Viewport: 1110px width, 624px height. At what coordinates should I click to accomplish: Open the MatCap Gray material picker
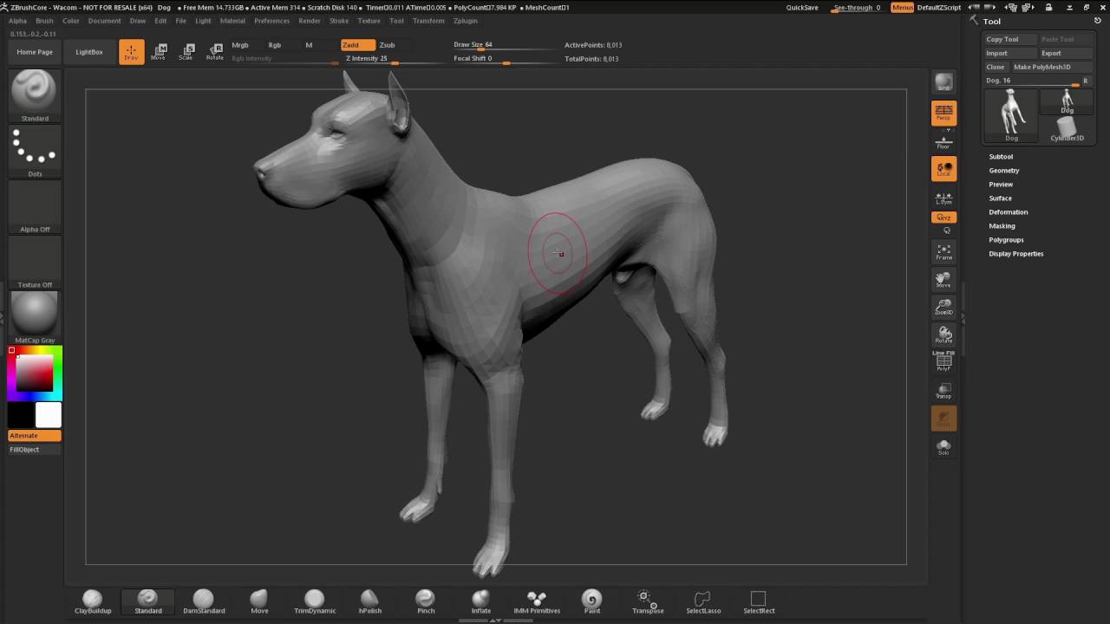click(x=35, y=317)
